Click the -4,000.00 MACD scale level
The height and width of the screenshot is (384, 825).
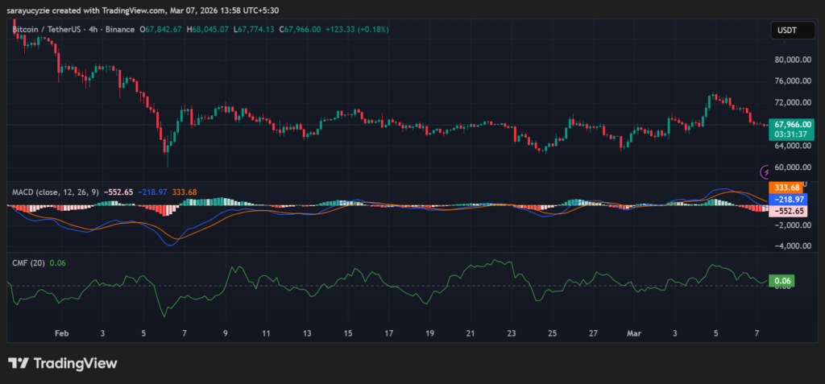pyautogui.click(x=792, y=246)
